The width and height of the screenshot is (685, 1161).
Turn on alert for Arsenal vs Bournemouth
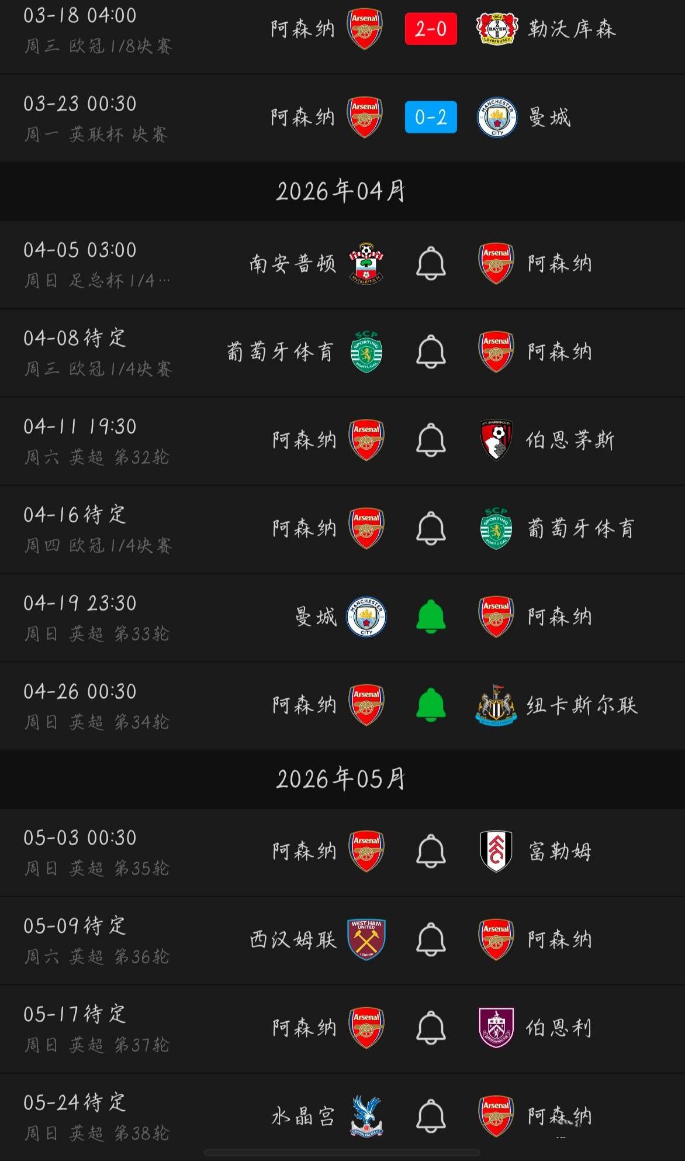[431, 440]
